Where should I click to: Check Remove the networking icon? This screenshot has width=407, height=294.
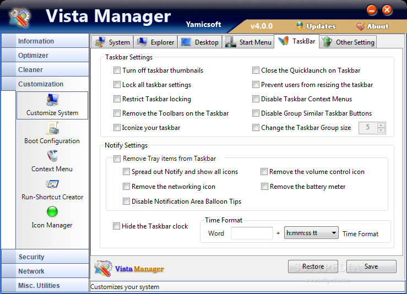[x=127, y=186]
